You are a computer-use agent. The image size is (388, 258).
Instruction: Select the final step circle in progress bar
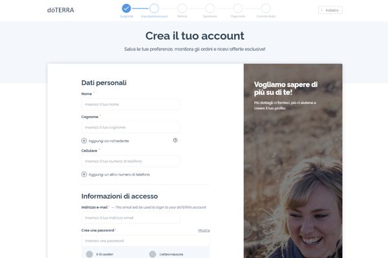coord(266,8)
